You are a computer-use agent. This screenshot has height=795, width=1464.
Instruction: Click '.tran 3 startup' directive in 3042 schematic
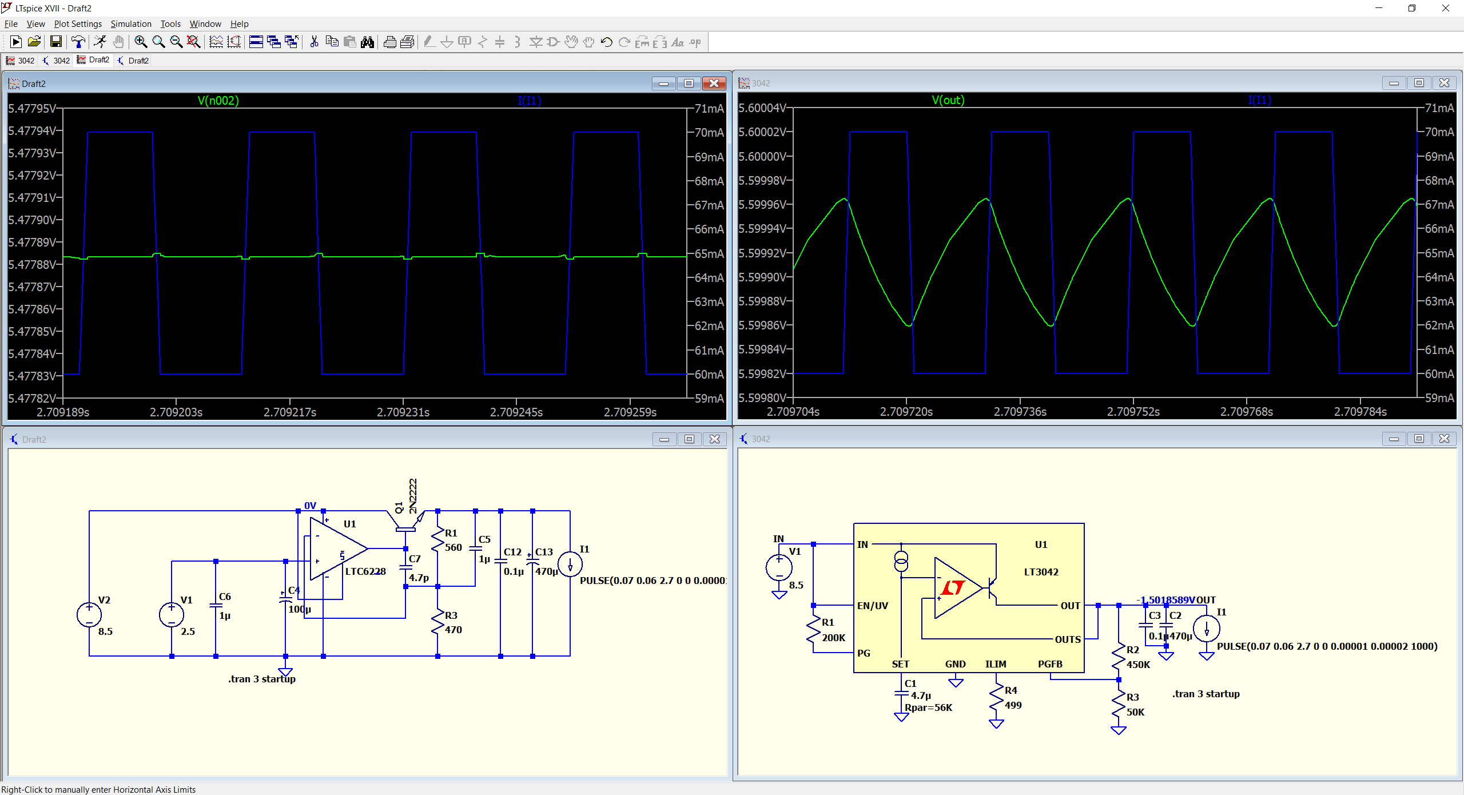(x=1206, y=694)
